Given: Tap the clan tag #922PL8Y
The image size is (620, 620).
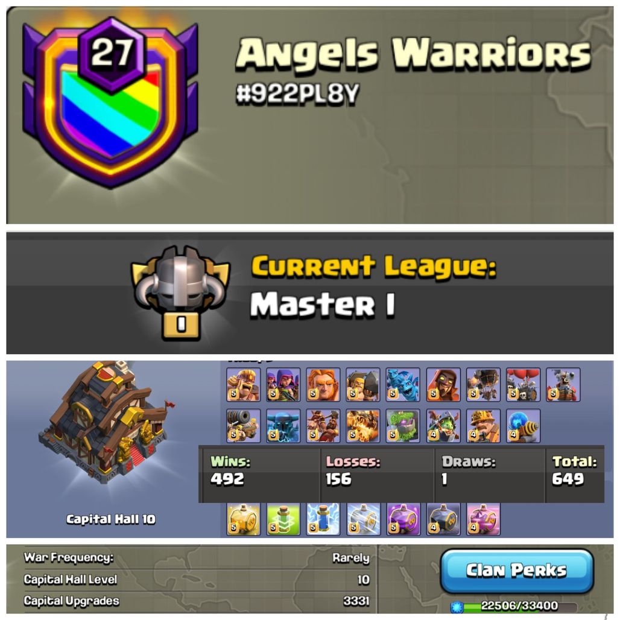Looking at the screenshot, I should tap(297, 94).
